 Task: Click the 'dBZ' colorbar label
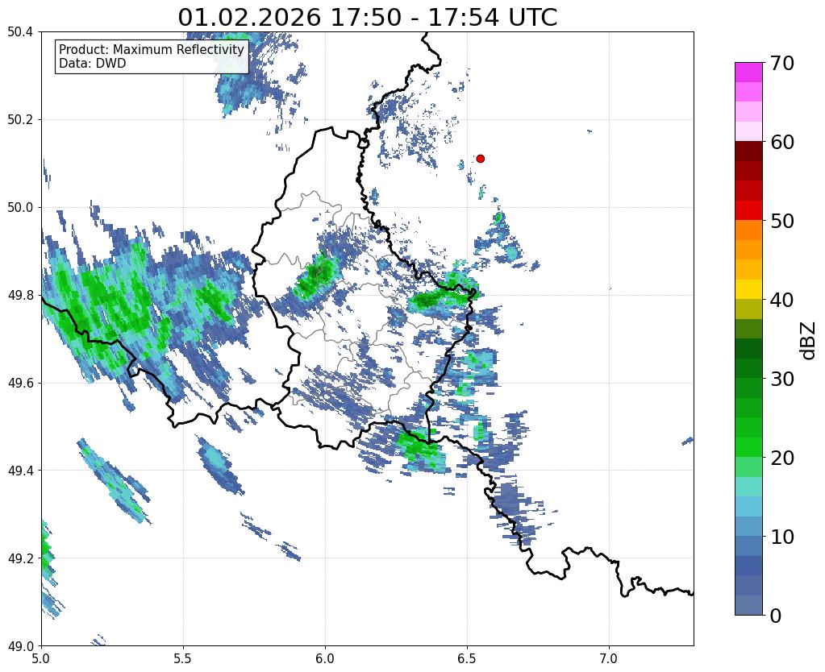[809, 340]
